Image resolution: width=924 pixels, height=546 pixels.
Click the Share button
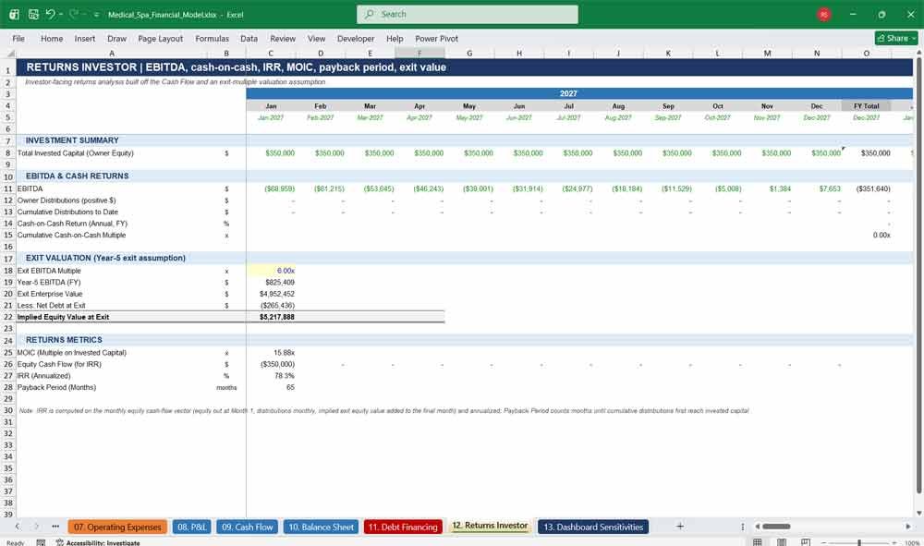click(896, 38)
